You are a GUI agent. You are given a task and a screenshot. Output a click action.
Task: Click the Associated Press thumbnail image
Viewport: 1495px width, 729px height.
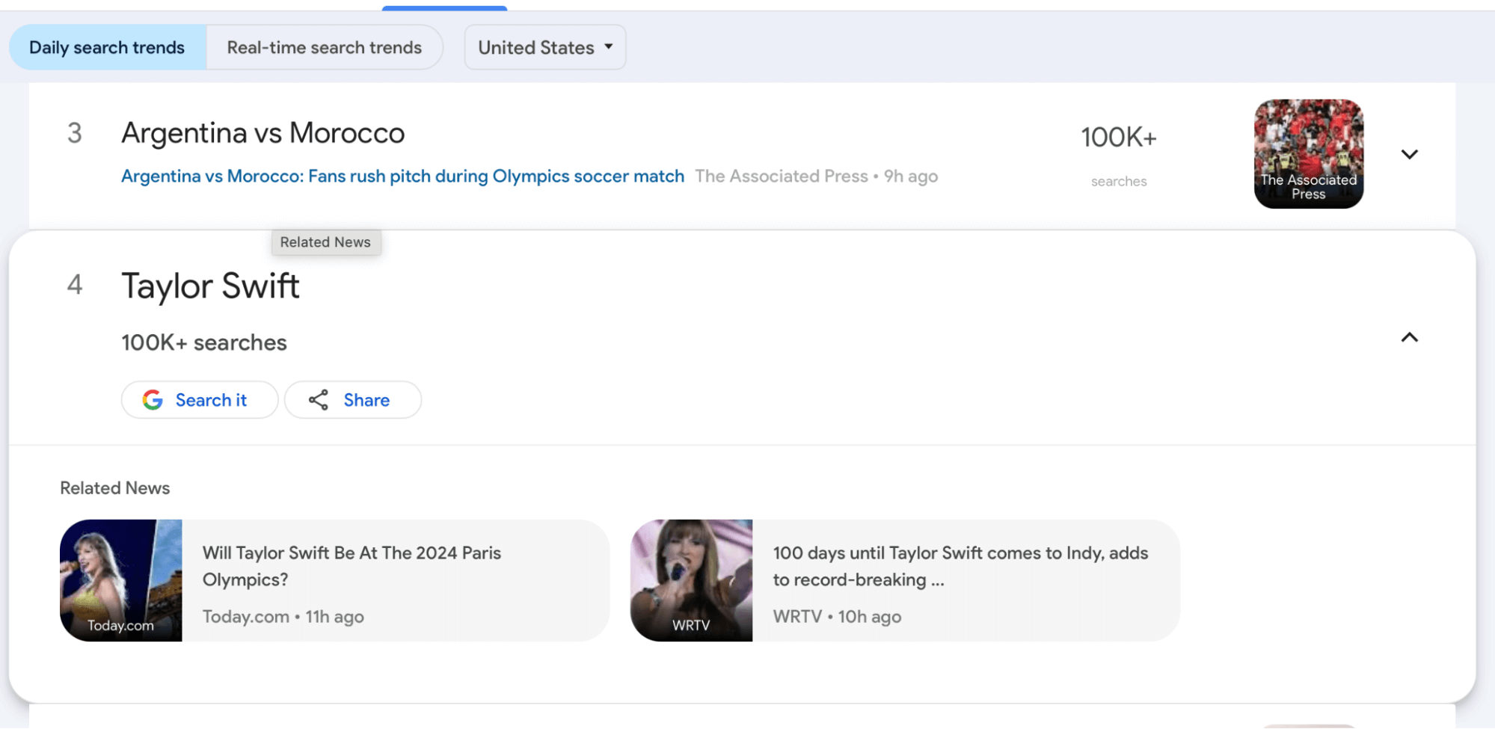click(1308, 154)
